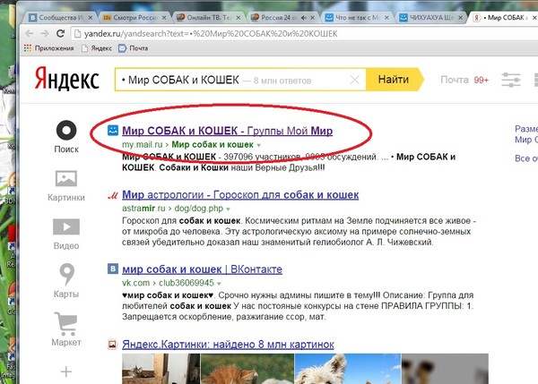The height and width of the screenshot is (384, 538).
Task: Open white dog image thumbnail
Action: pos(348,369)
